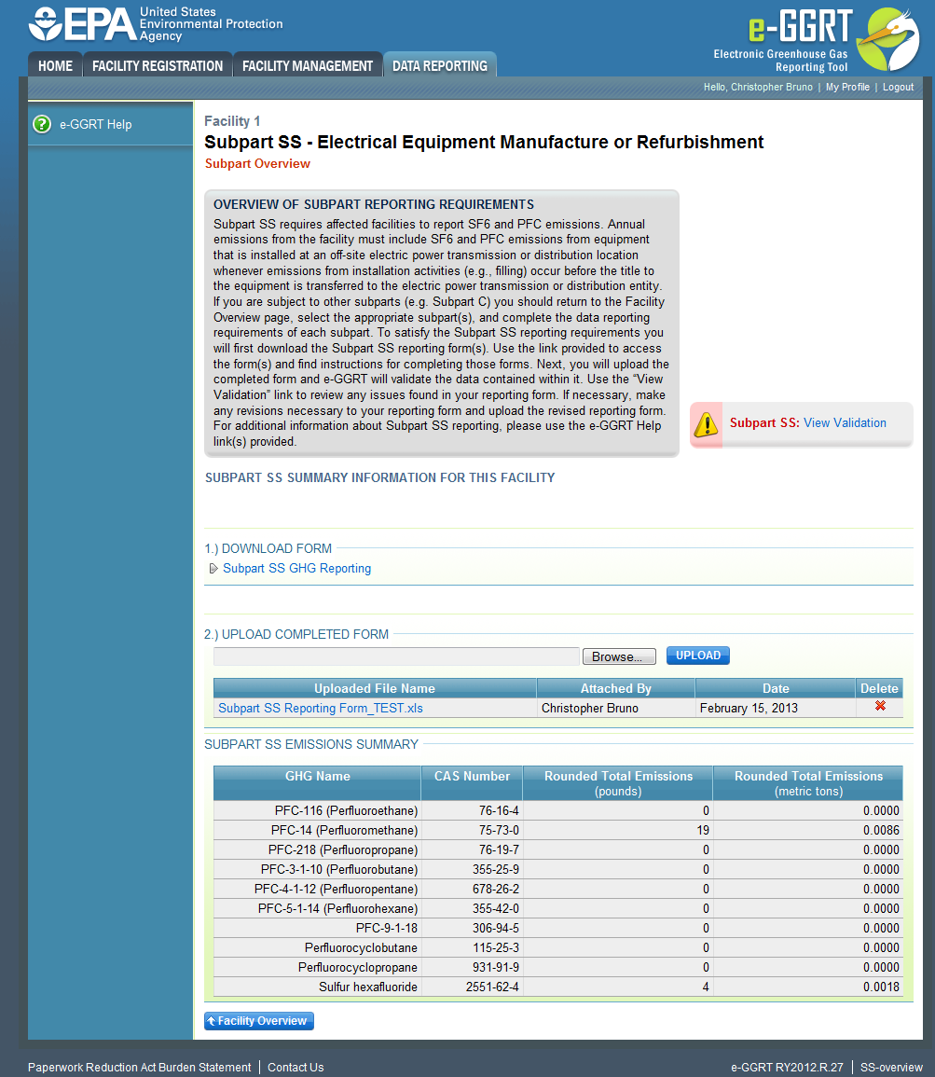The width and height of the screenshot is (935, 1077).
Task: Click the Facility 1 label
Action: tap(232, 121)
